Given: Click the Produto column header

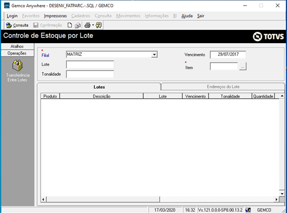Looking at the screenshot, I should 50,96.
